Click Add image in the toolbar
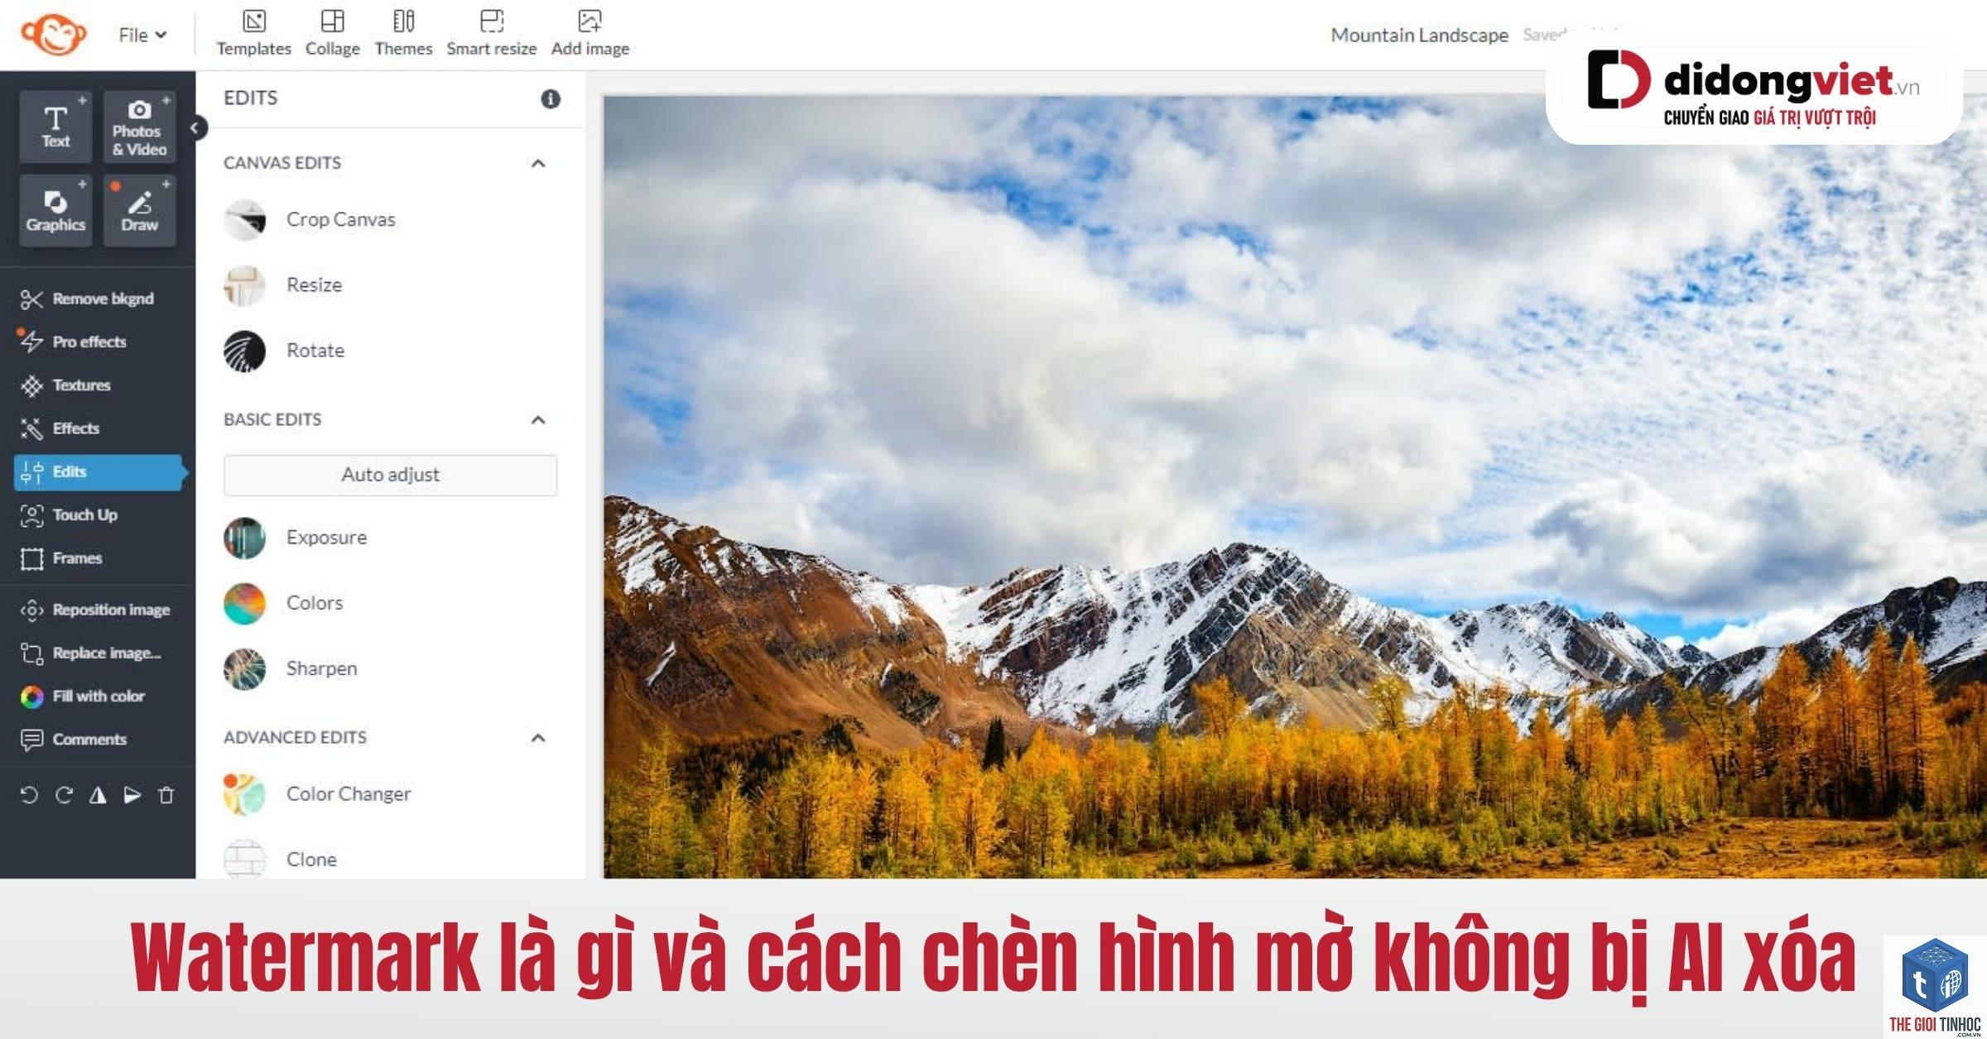Viewport: 1987px width, 1039px height. tap(589, 33)
